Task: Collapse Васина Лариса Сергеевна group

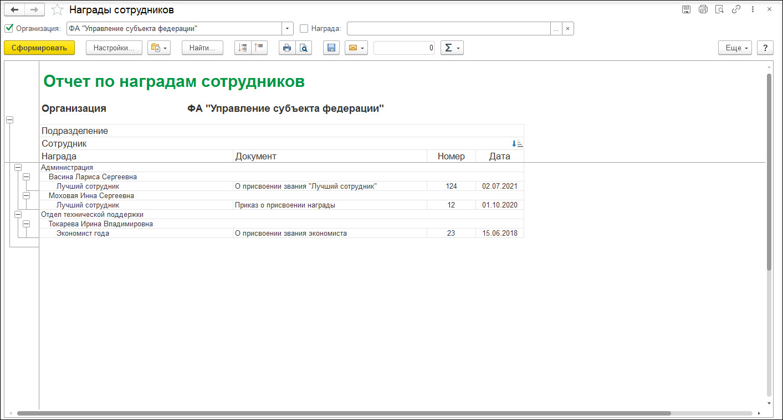Action: [26, 177]
